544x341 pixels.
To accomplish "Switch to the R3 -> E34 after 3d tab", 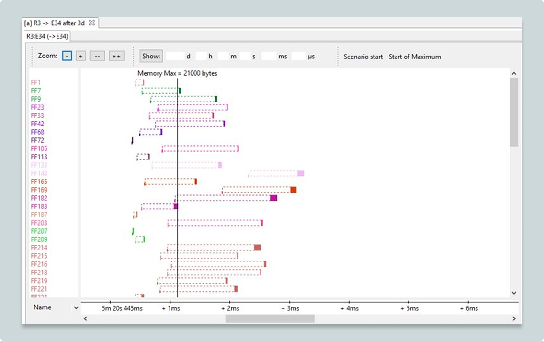I will pyautogui.click(x=54, y=23).
